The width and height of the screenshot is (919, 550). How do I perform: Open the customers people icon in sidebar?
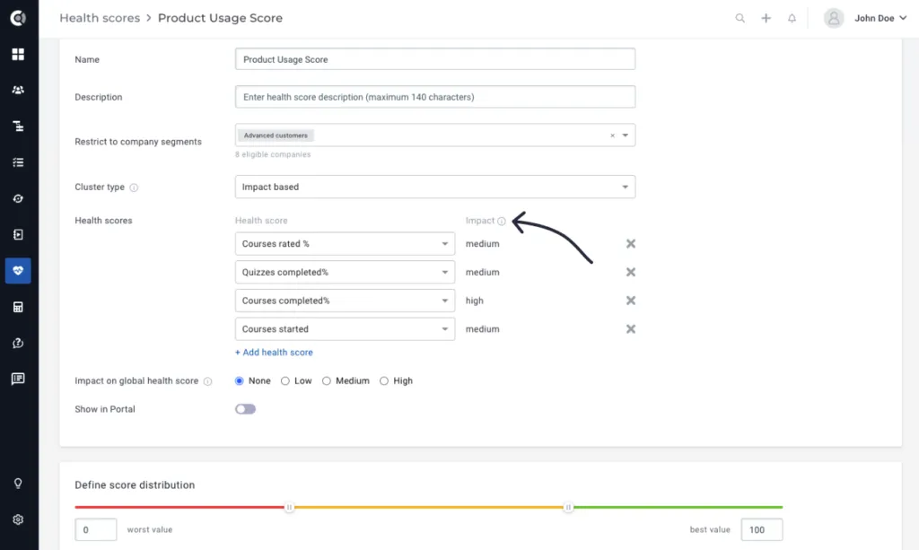click(18, 91)
